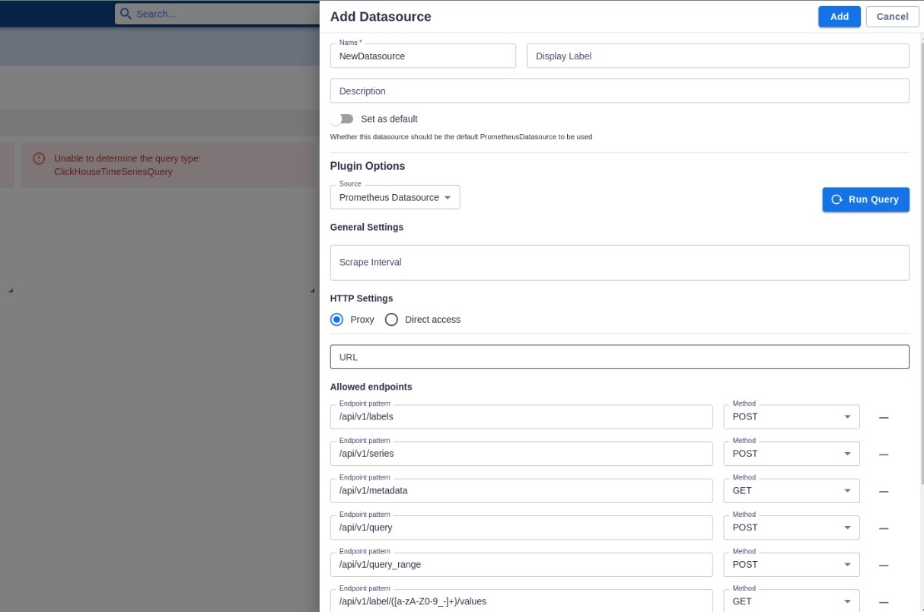Viewport: 924px width, 612px height.
Task: Click the search magnifier icon
Action: (126, 14)
